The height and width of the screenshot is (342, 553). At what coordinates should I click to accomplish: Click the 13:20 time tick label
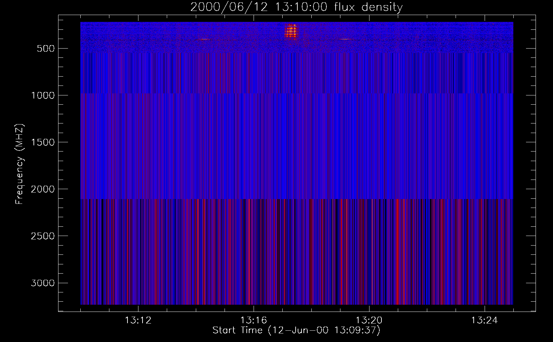(x=369, y=320)
